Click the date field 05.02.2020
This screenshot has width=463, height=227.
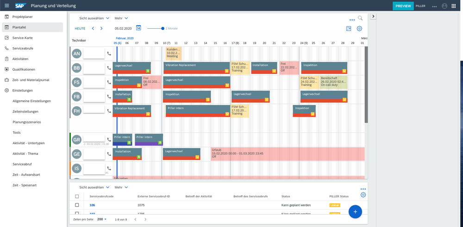point(124,29)
